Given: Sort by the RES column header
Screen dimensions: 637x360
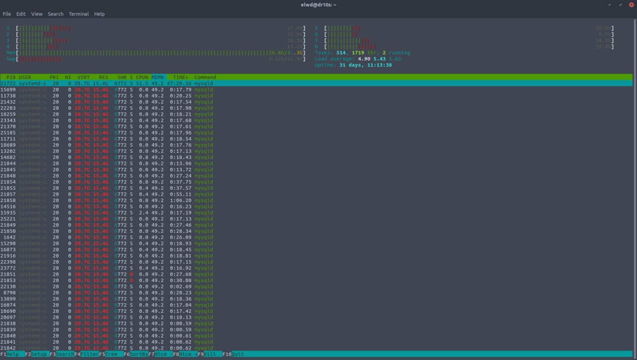Looking at the screenshot, I should [104, 77].
